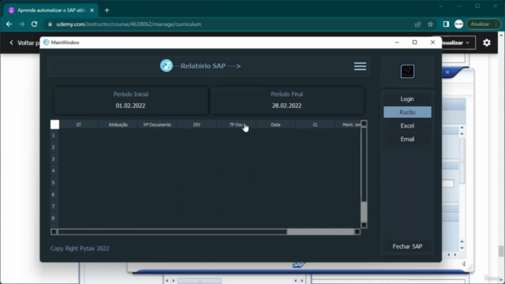Go back in the Chrome browser
Screen dimensions: 505x284
9,24
